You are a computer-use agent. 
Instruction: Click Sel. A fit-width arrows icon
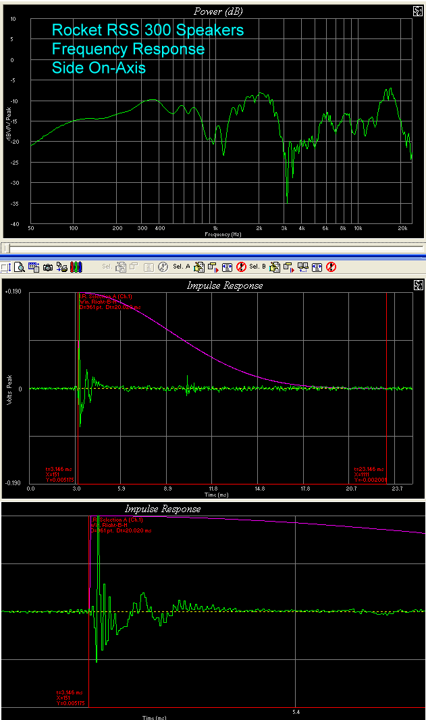[227, 267]
